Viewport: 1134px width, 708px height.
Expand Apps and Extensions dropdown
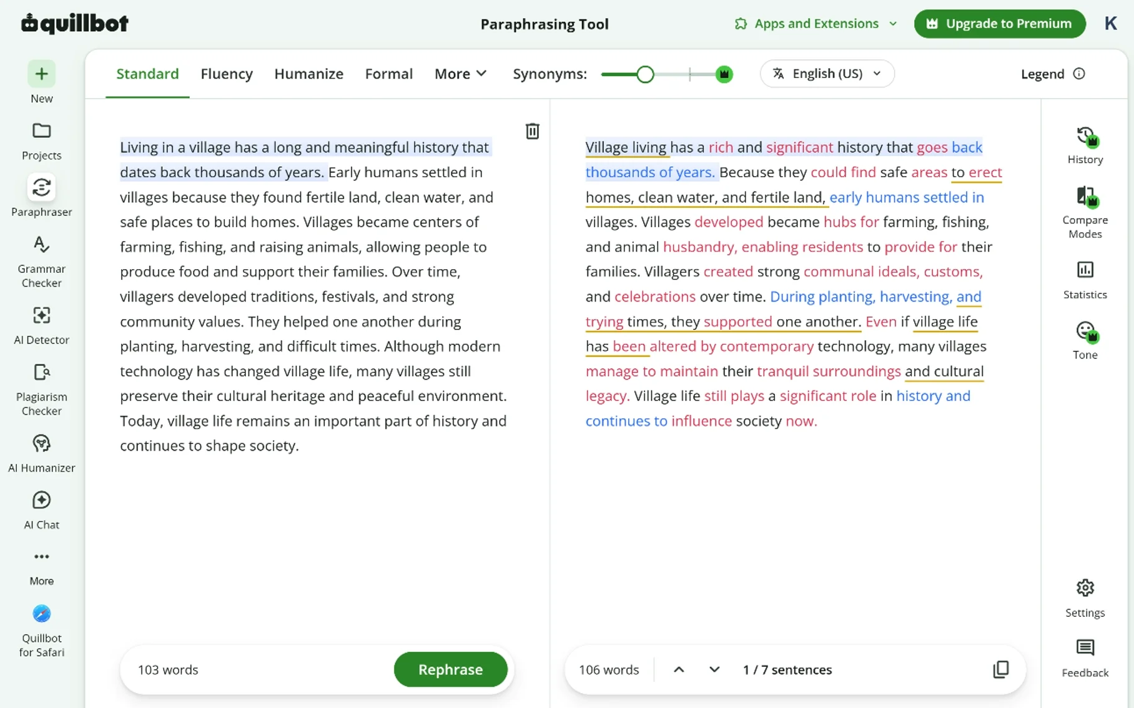click(816, 24)
